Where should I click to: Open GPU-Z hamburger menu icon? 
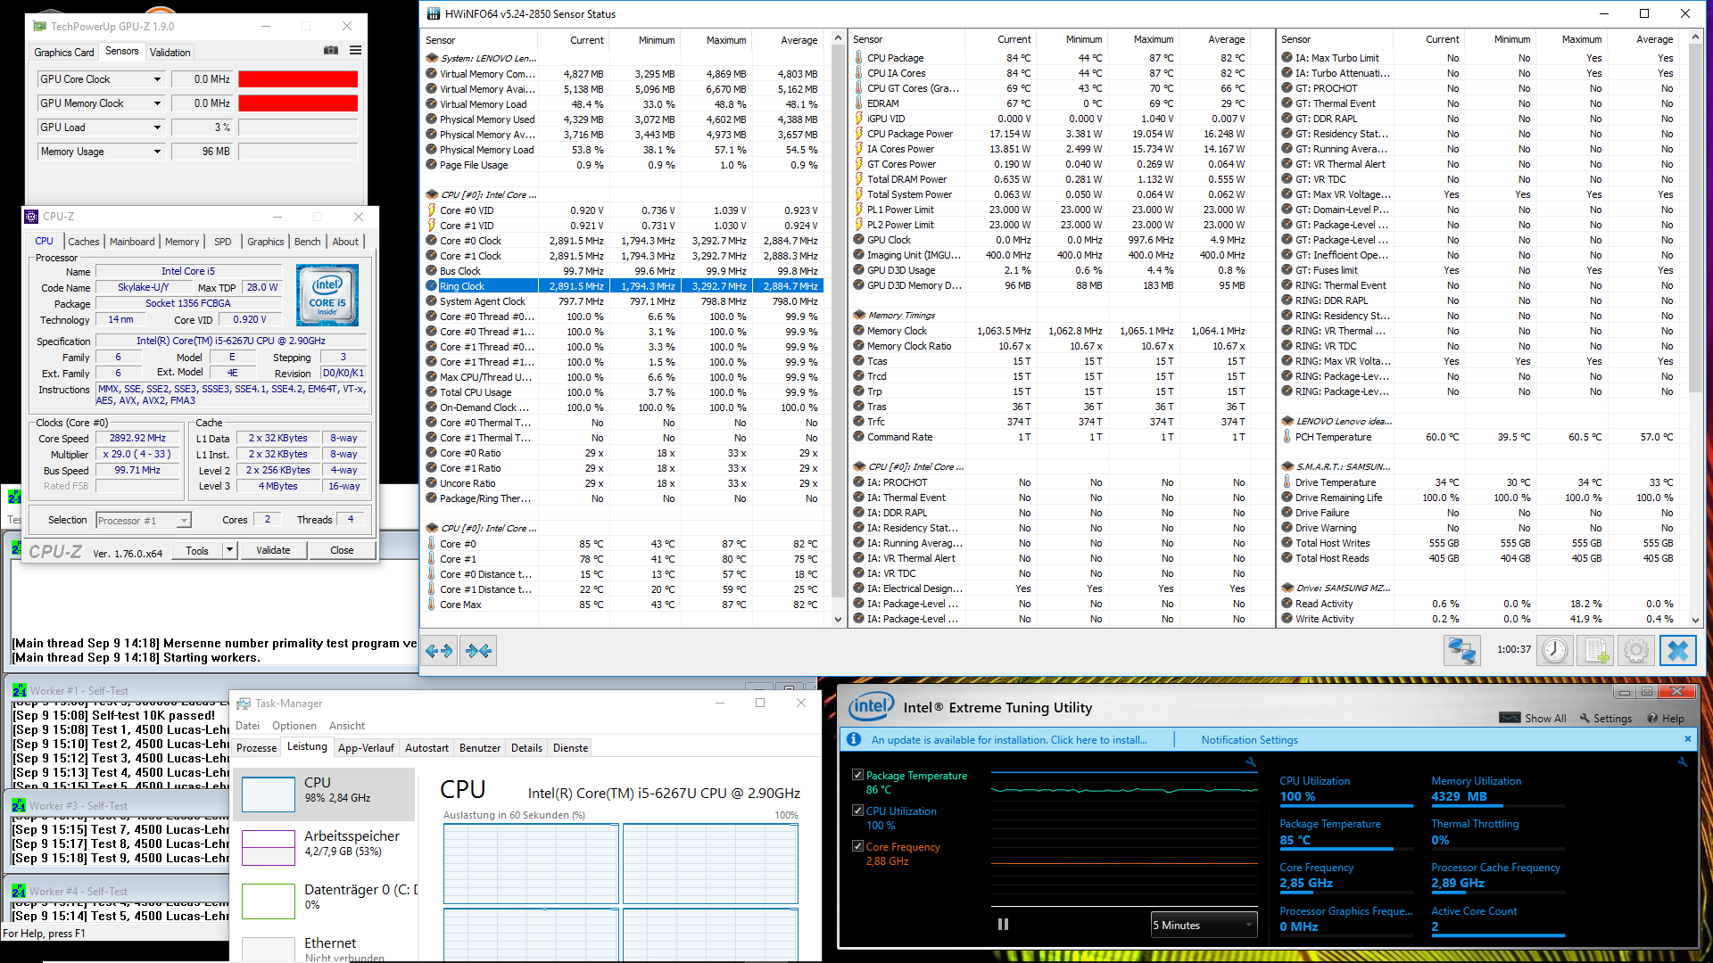tap(355, 51)
